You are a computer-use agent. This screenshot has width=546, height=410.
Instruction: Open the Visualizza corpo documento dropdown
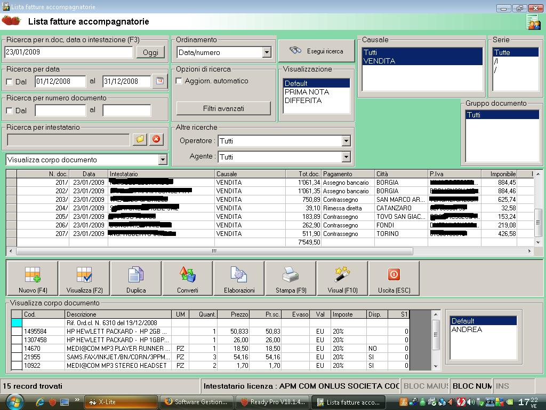pos(163,160)
